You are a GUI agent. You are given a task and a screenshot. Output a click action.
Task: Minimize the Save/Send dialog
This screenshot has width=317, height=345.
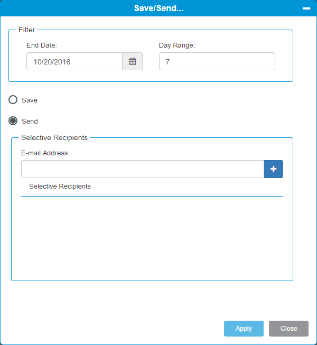click(x=306, y=8)
